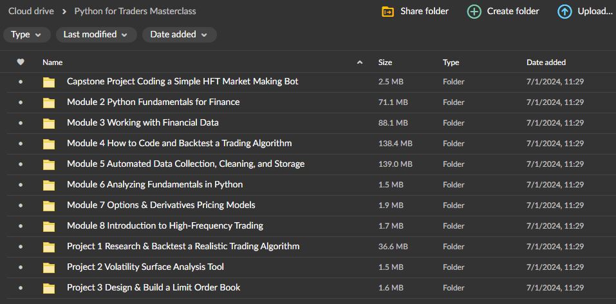Click folder icon for Project 2 Volatility Surface
This screenshot has height=304, width=616.
[49, 267]
